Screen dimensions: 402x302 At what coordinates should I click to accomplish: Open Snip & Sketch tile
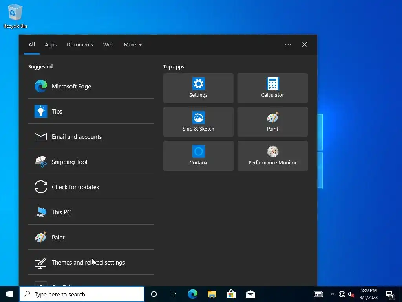(198, 122)
